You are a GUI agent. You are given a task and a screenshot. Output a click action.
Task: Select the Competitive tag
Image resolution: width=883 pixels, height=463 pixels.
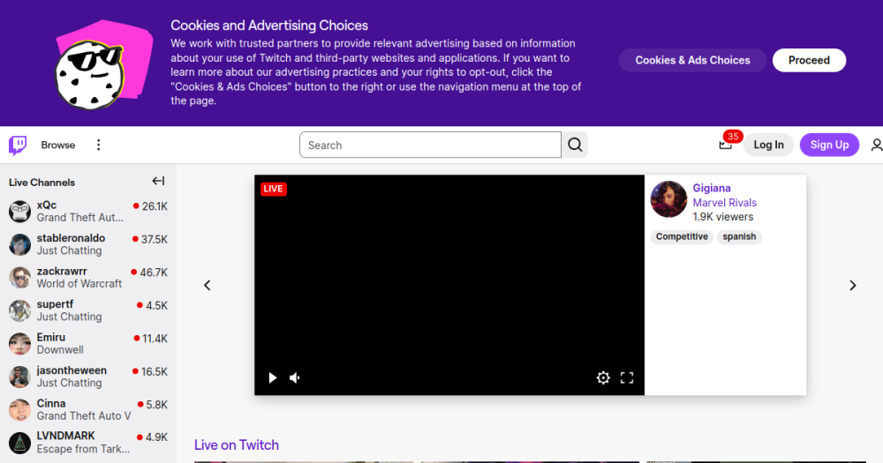point(682,237)
